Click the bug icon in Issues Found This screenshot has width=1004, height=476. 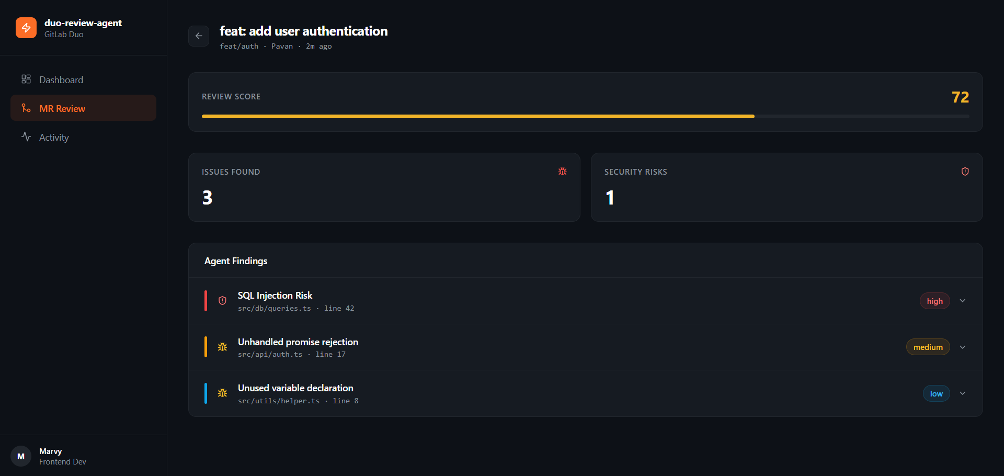click(563, 172)
